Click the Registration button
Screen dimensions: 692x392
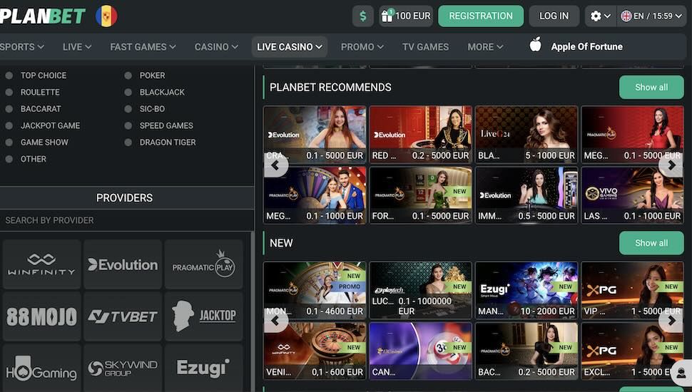[x=481, y=16]
